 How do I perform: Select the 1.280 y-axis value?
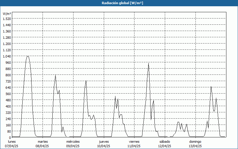pos(7,38)
